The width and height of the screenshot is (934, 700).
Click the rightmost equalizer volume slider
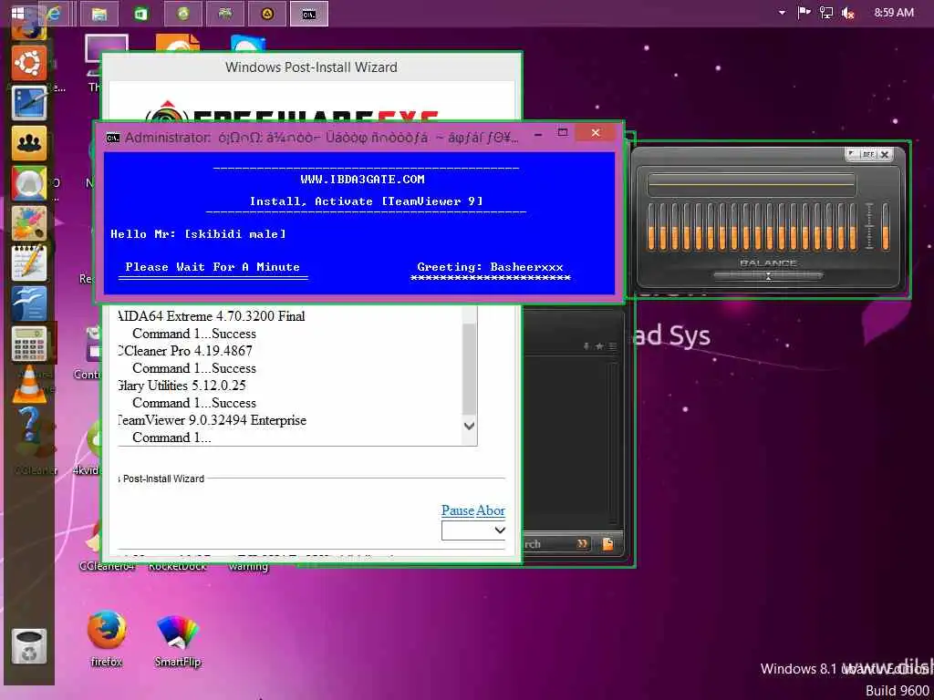click(x=885, y=226)
